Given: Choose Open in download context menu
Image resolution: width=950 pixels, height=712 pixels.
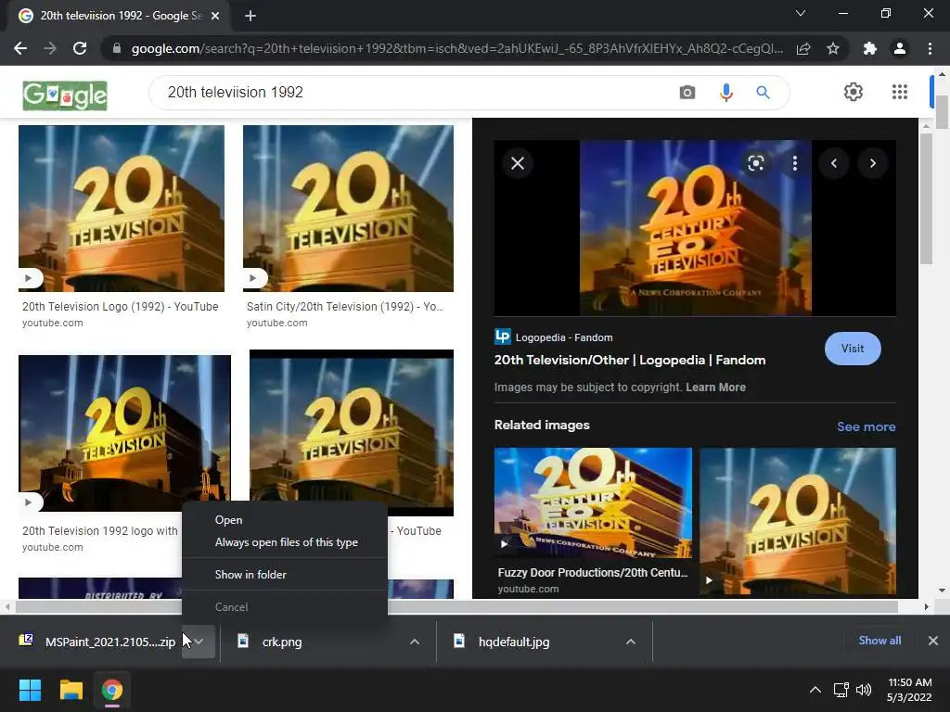Looking at the screenshot, I should [284, 520].
